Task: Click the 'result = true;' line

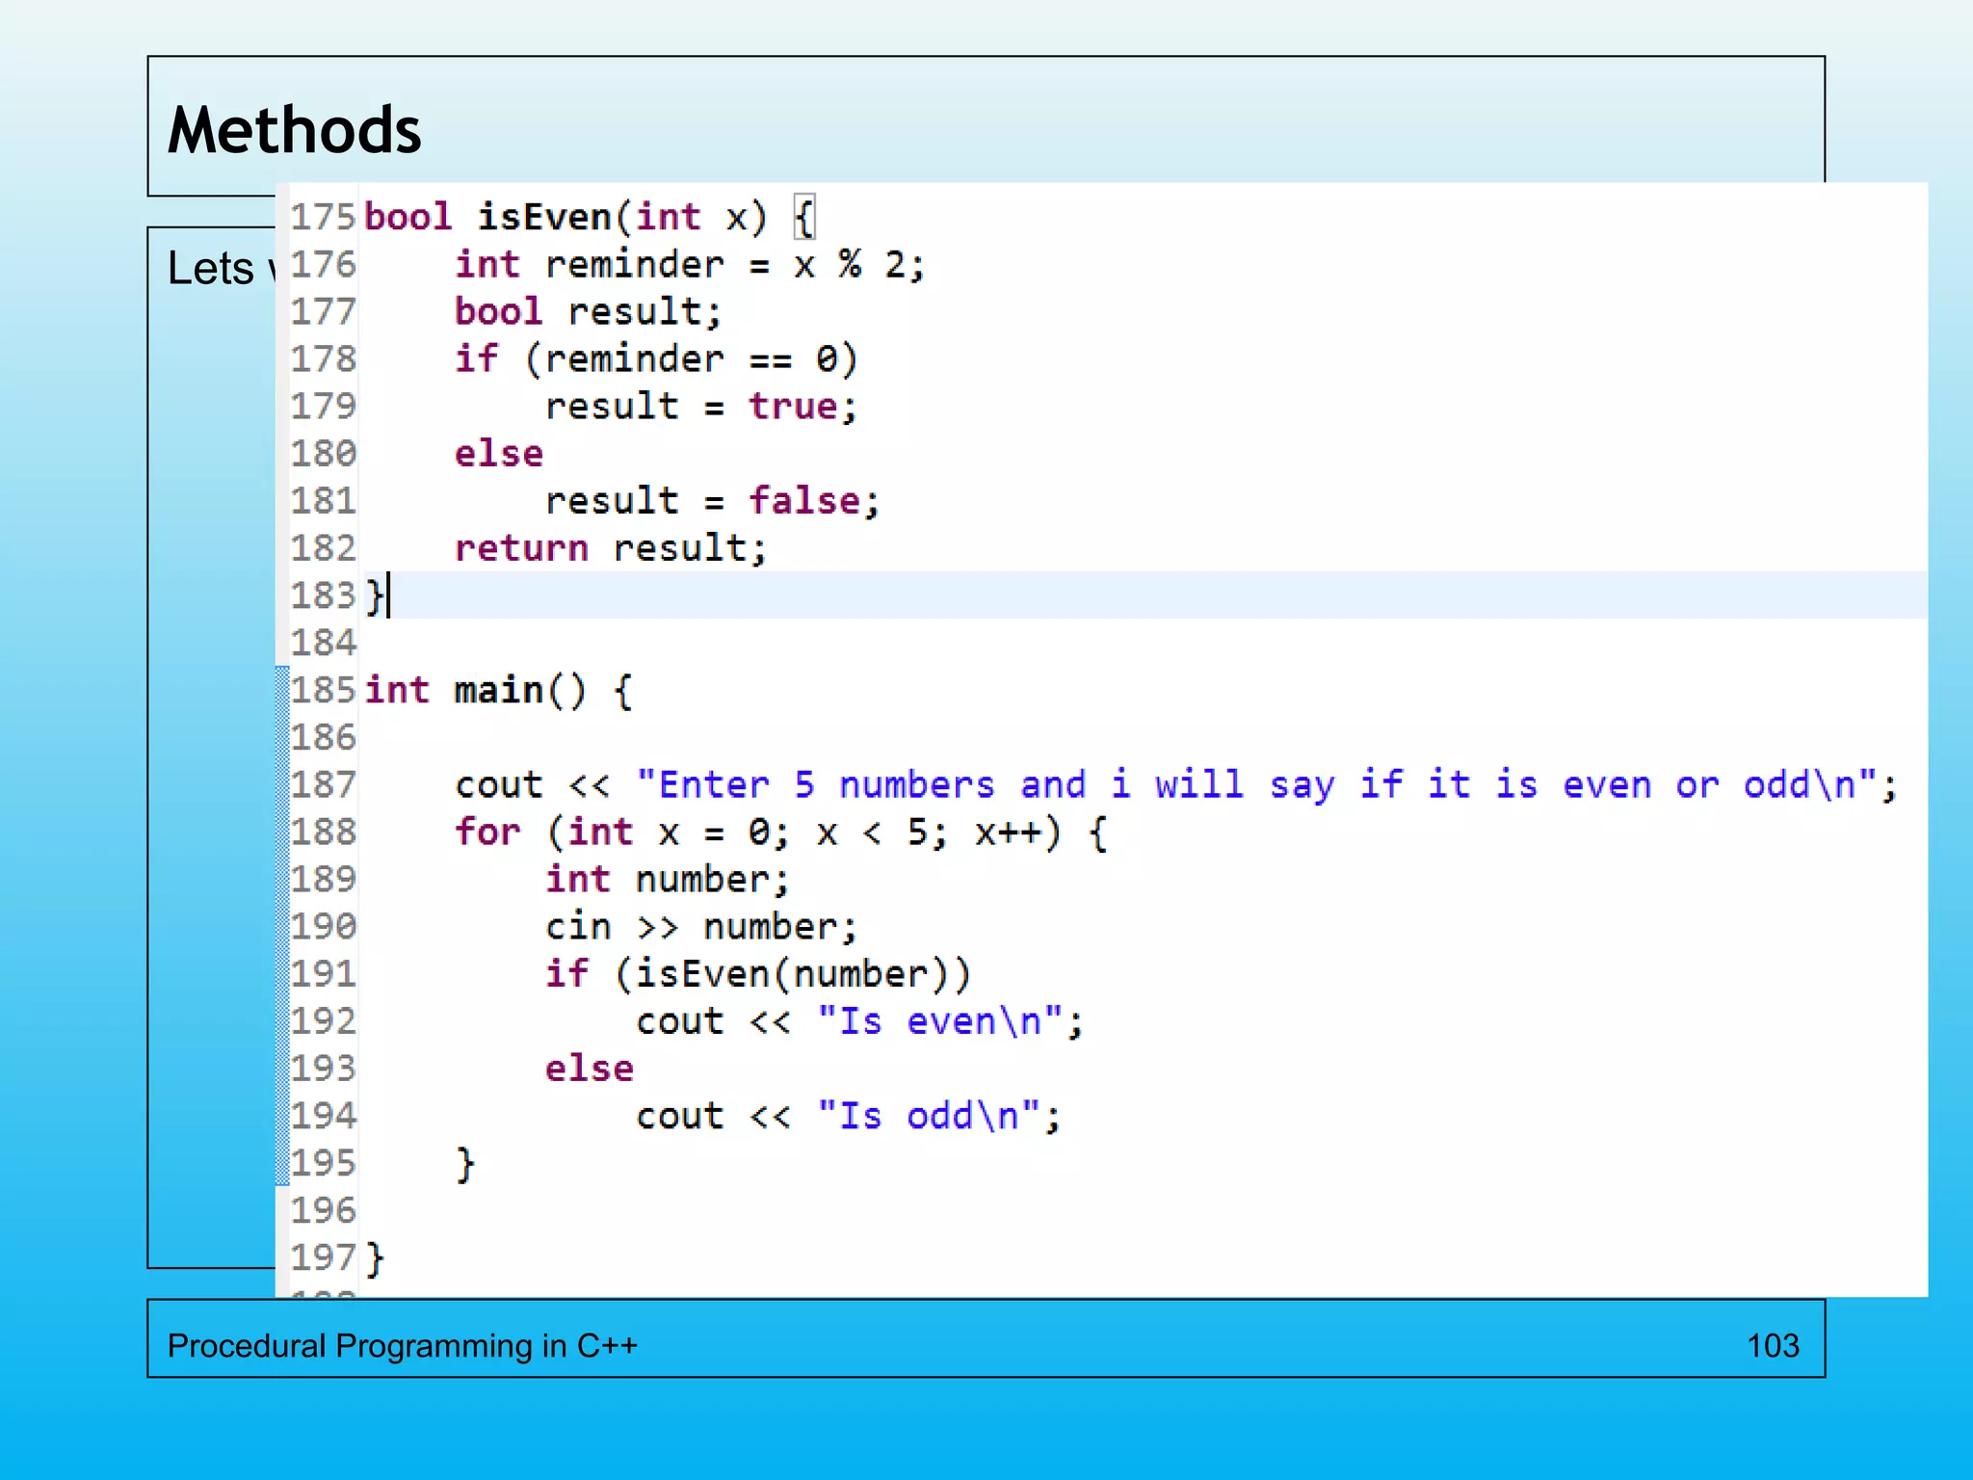Action: (700, 406)
